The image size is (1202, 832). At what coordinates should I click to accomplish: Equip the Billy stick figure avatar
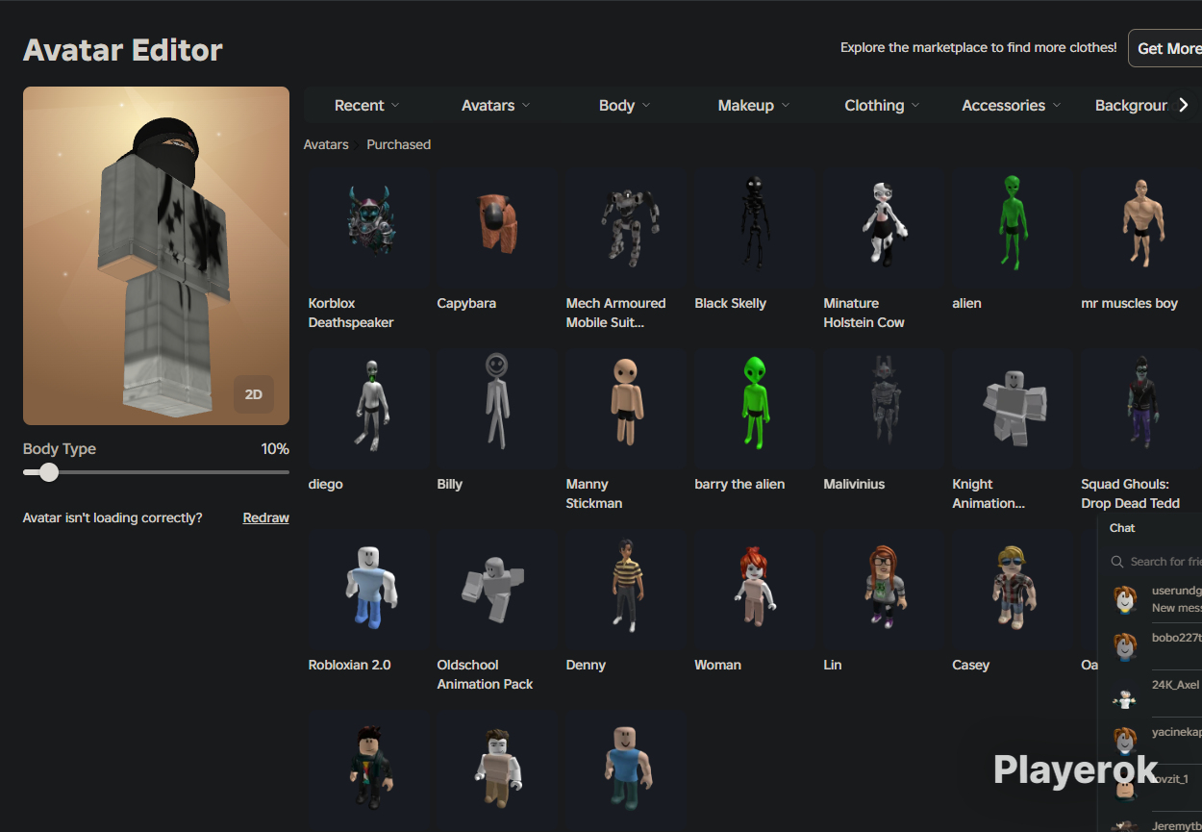point(497,409)
